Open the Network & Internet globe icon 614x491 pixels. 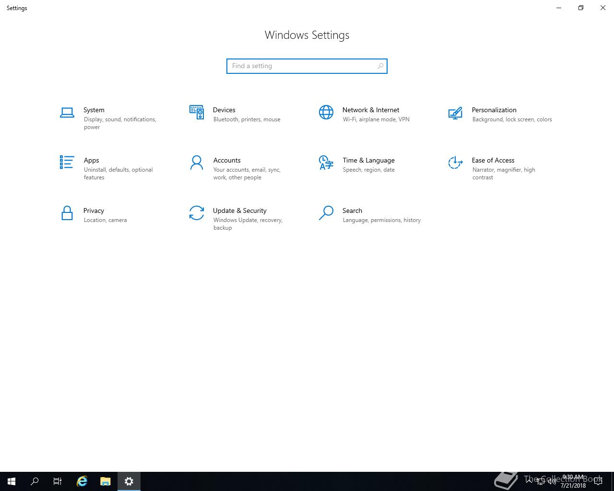pyautogui.click(x=326, y=112)
